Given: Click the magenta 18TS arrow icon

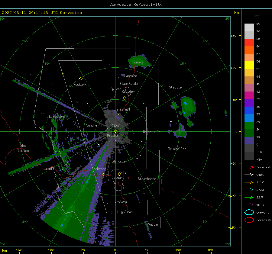Looking at the screenshot, I should (249, 205).
